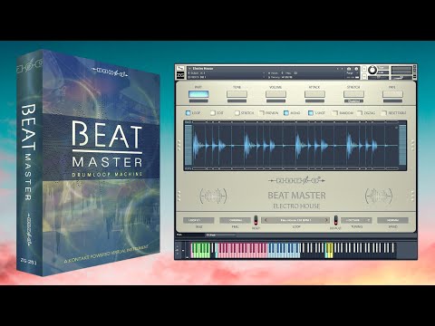Toggle the LOOP checkbox
This screenshot has height=326, width=435.
(x=188, y=113)
